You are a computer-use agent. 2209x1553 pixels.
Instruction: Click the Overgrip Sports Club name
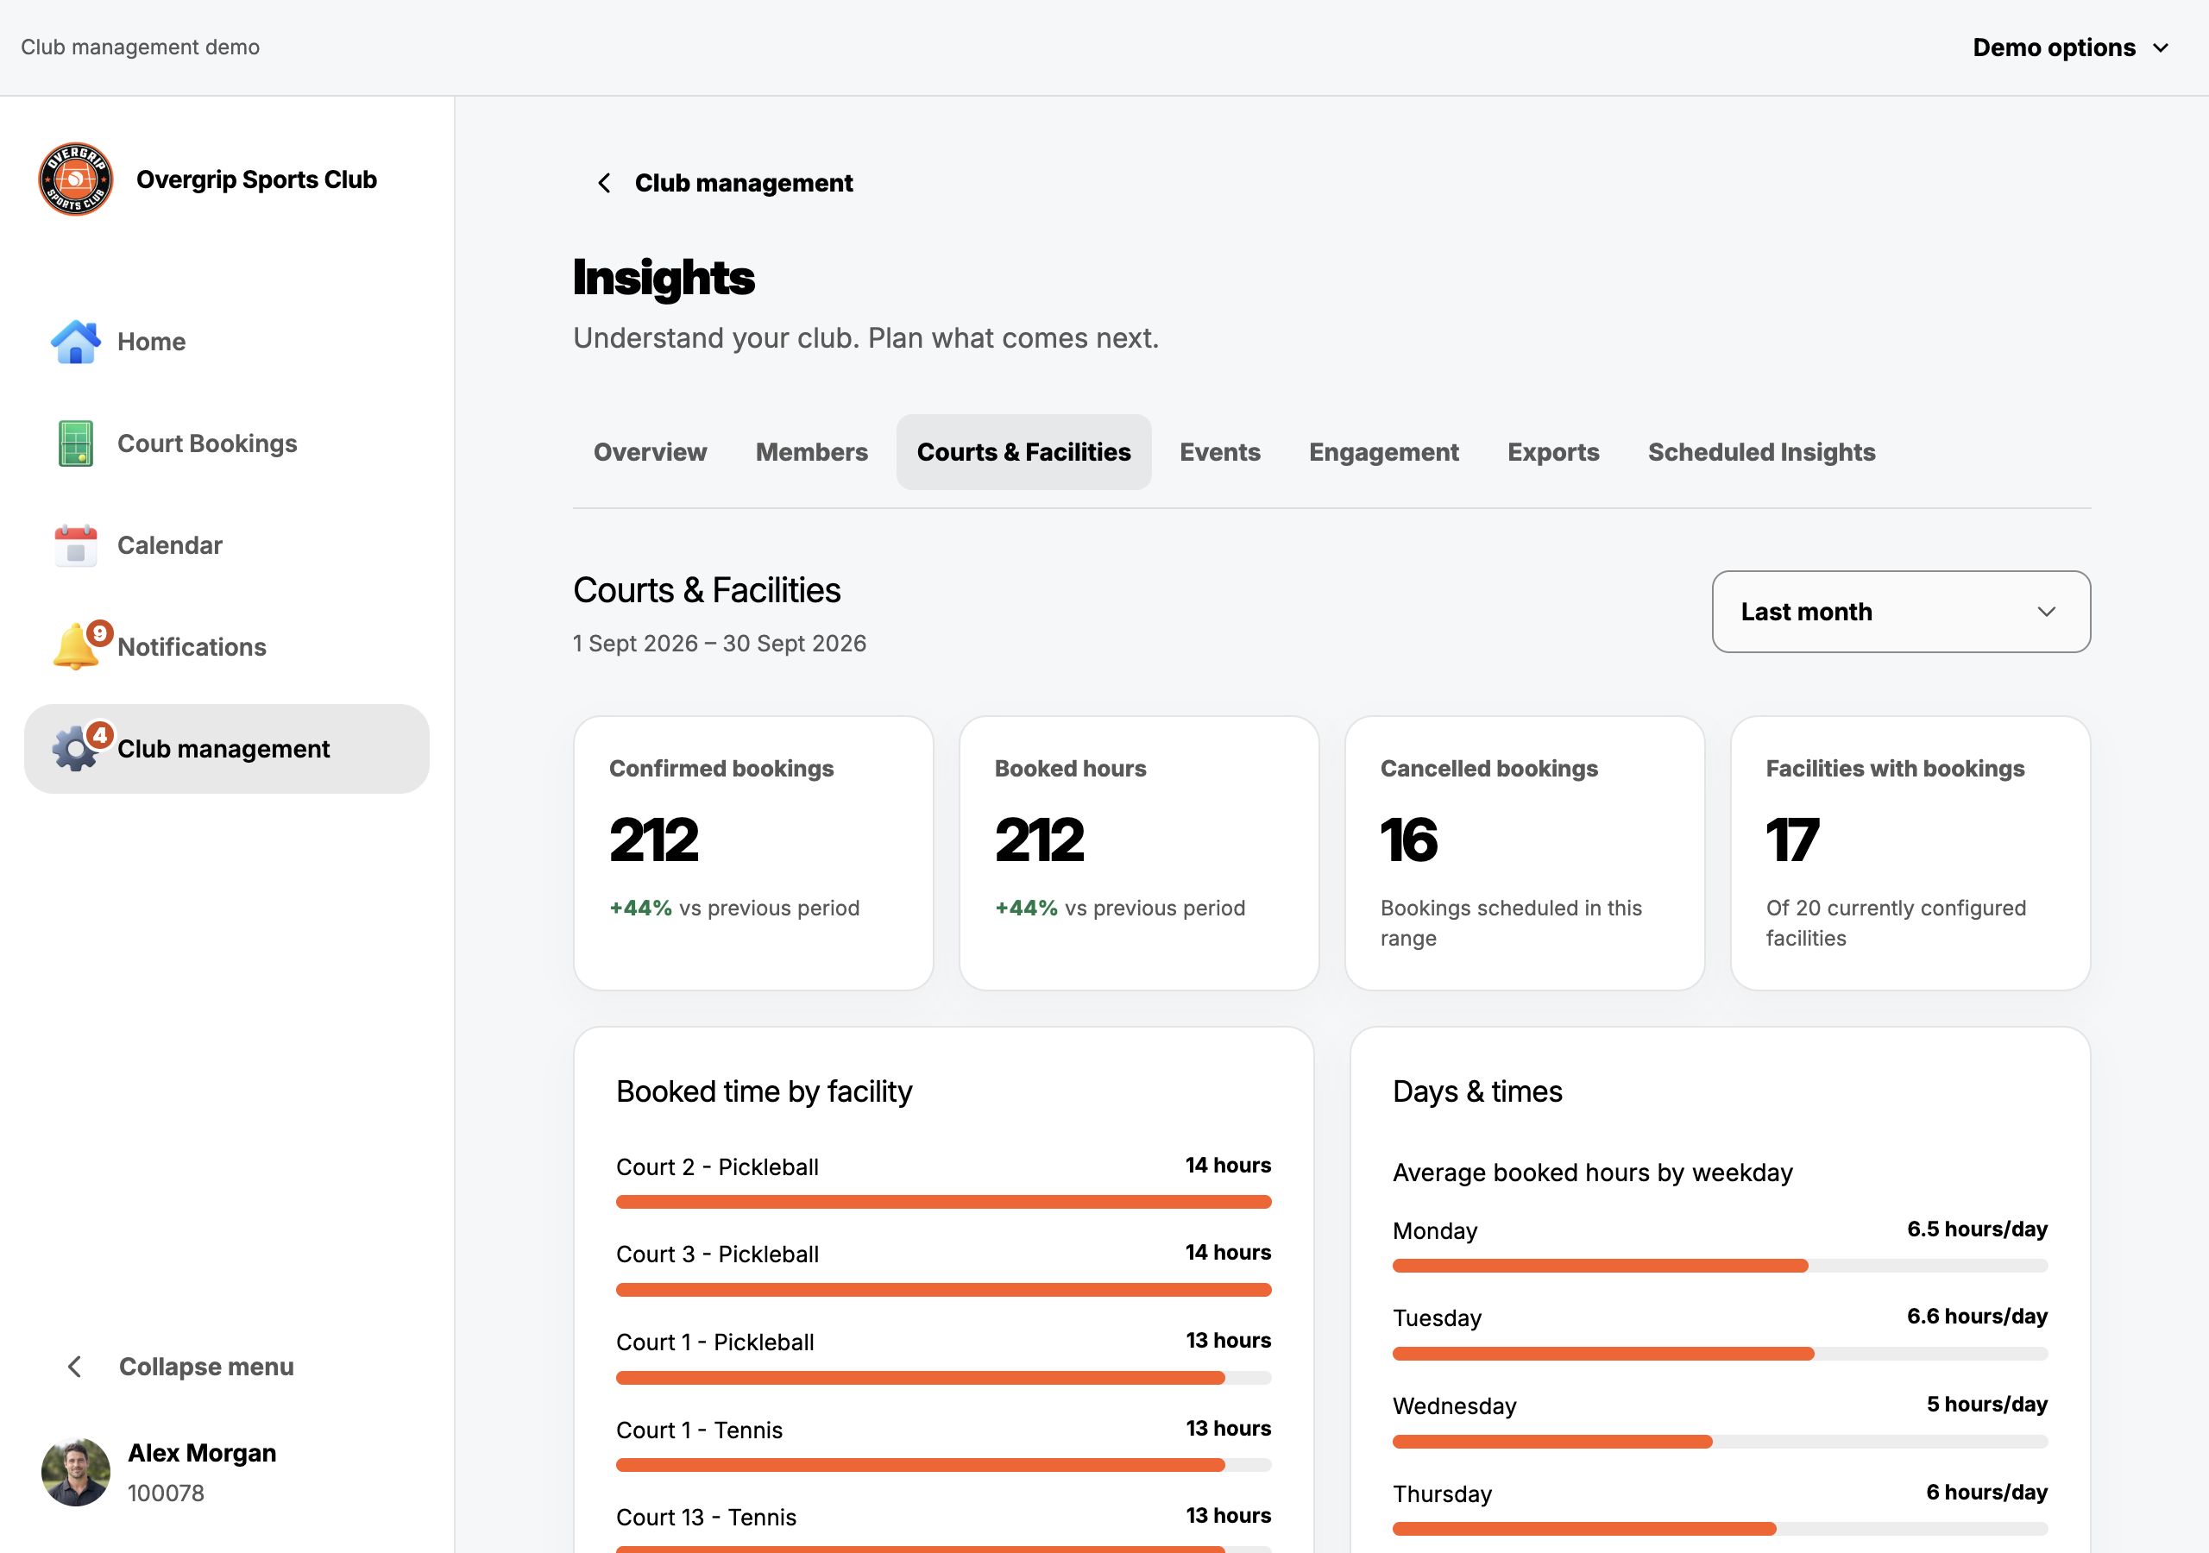point(256,180)
